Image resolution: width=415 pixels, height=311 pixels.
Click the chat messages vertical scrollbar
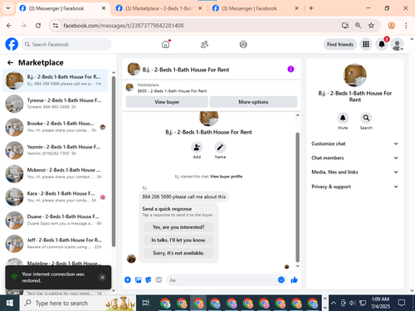click(x=298, y=197)
